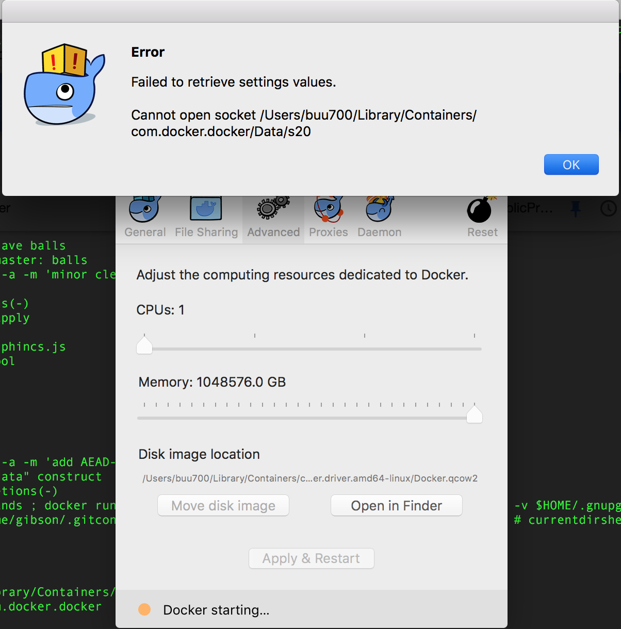The height and width of the screenshot is (629, 621).
Task: Click the CPUs slider handle
Action: 144,344
